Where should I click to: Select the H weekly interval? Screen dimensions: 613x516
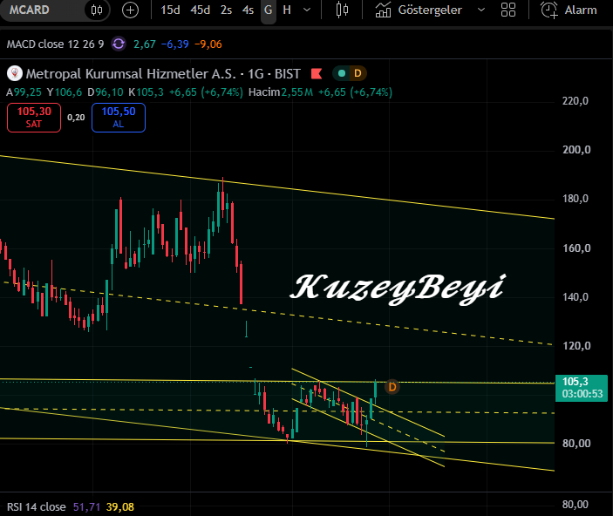pos(287,10)
